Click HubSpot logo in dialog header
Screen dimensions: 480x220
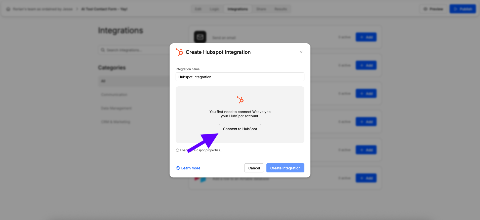(179, 52)
